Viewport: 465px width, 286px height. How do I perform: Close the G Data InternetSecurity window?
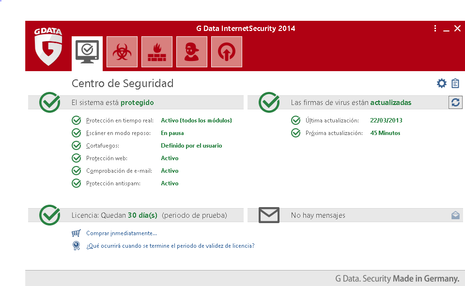457,29
